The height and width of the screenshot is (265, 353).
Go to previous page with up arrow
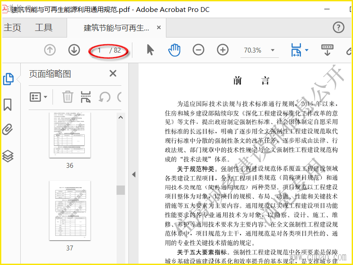[x=50, y=50]
